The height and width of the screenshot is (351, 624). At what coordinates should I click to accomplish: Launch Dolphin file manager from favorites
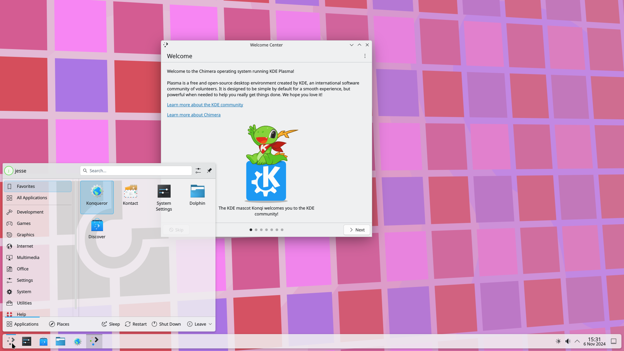197,197
